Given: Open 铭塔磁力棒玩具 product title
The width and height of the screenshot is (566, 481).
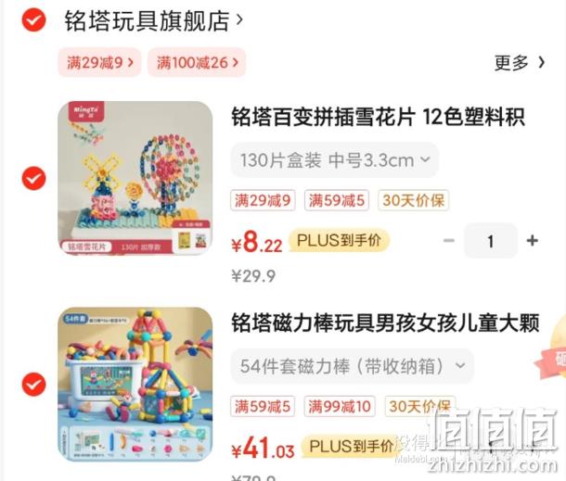Looking at the screenshot, I should 385,323.
